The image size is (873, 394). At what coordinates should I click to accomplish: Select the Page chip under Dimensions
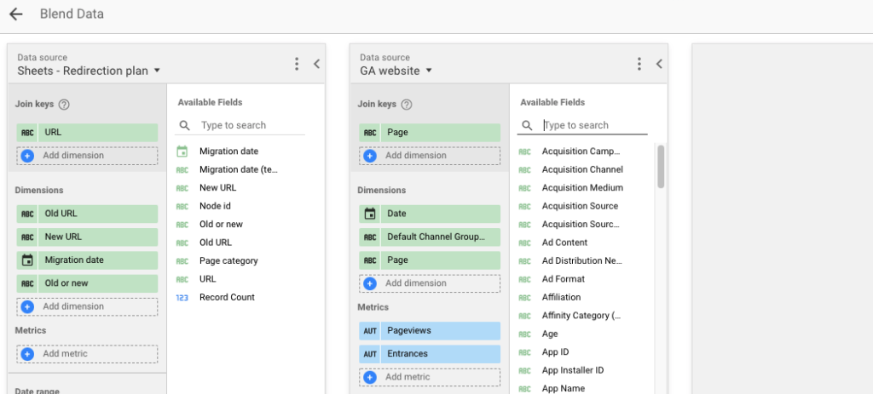pos(430,260)
